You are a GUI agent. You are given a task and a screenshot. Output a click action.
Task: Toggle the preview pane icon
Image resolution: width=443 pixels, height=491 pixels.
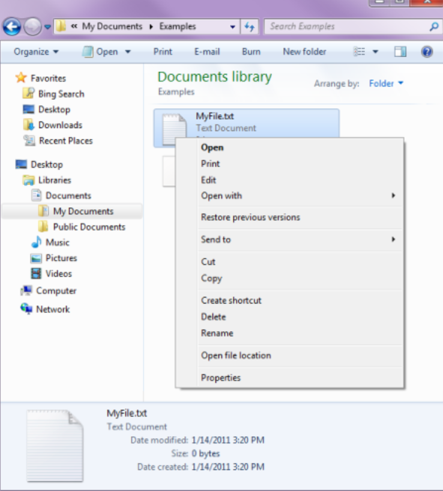click(400, 52)
